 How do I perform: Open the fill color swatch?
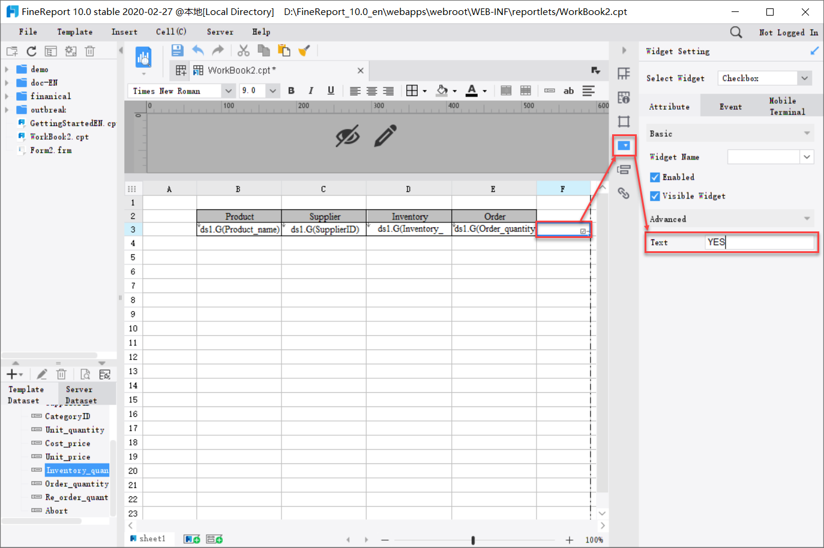442,91
